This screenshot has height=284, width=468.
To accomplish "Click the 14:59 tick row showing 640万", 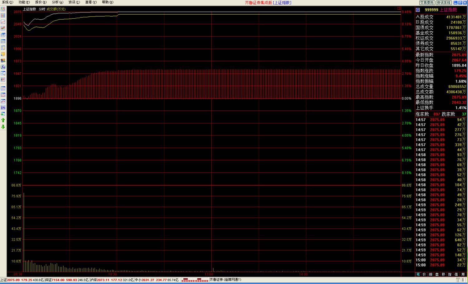I will (441, 240).
